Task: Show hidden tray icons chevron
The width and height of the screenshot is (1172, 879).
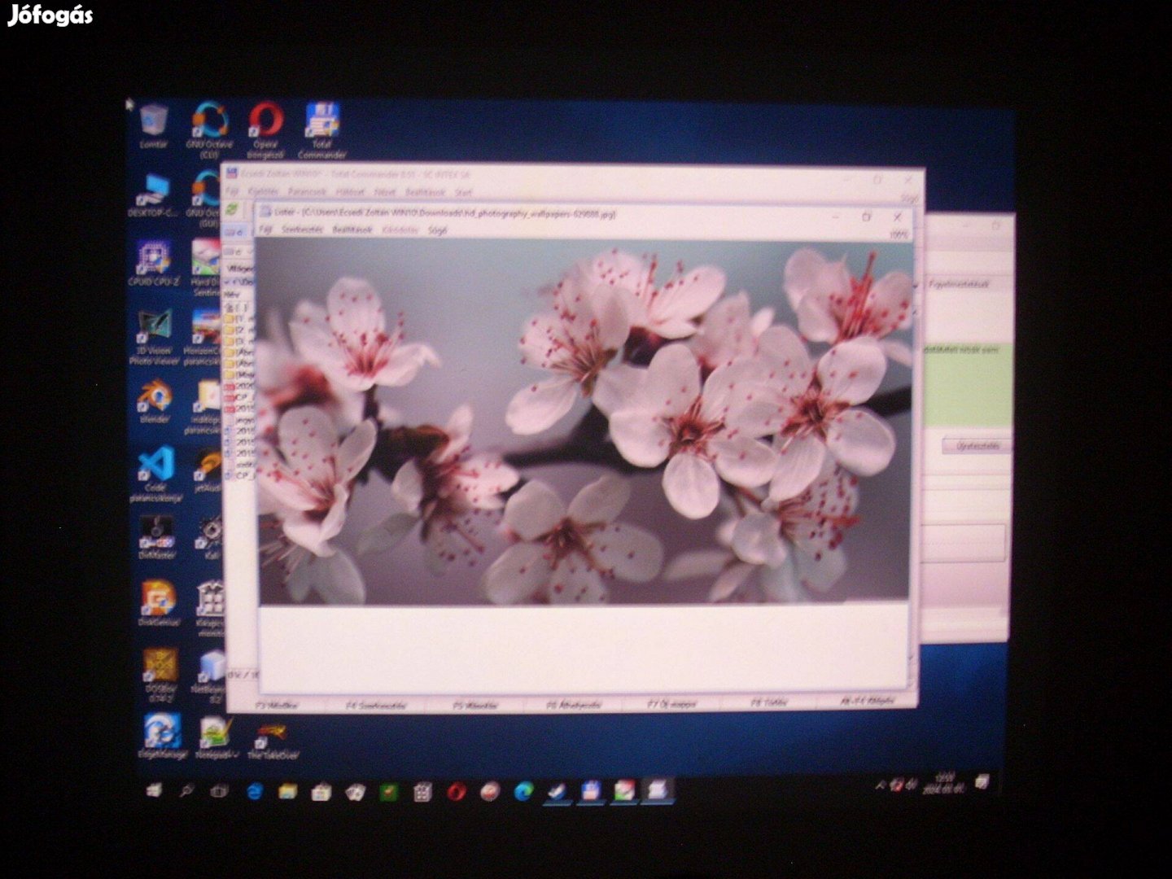Action: pos(880,786)
